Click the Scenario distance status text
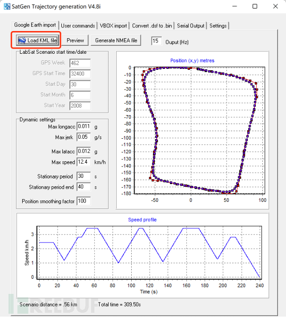The height and width of the screenshot is (317, 286). (x=48, y=304)
